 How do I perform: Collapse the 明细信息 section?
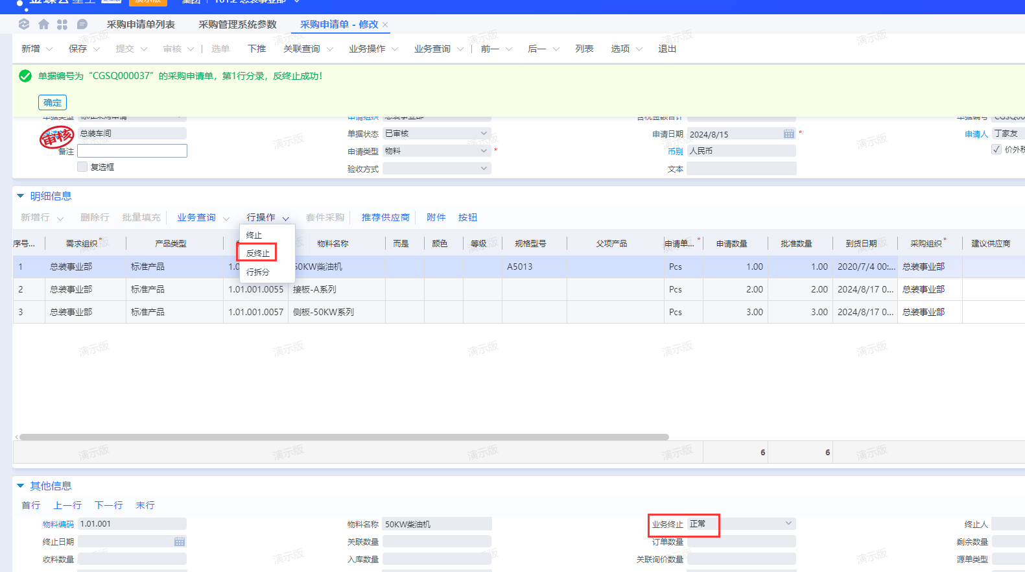pyautogui.click(x=20, y=196)
